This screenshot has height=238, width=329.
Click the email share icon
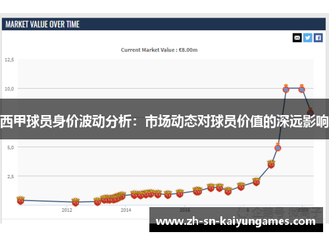point(297,38)
